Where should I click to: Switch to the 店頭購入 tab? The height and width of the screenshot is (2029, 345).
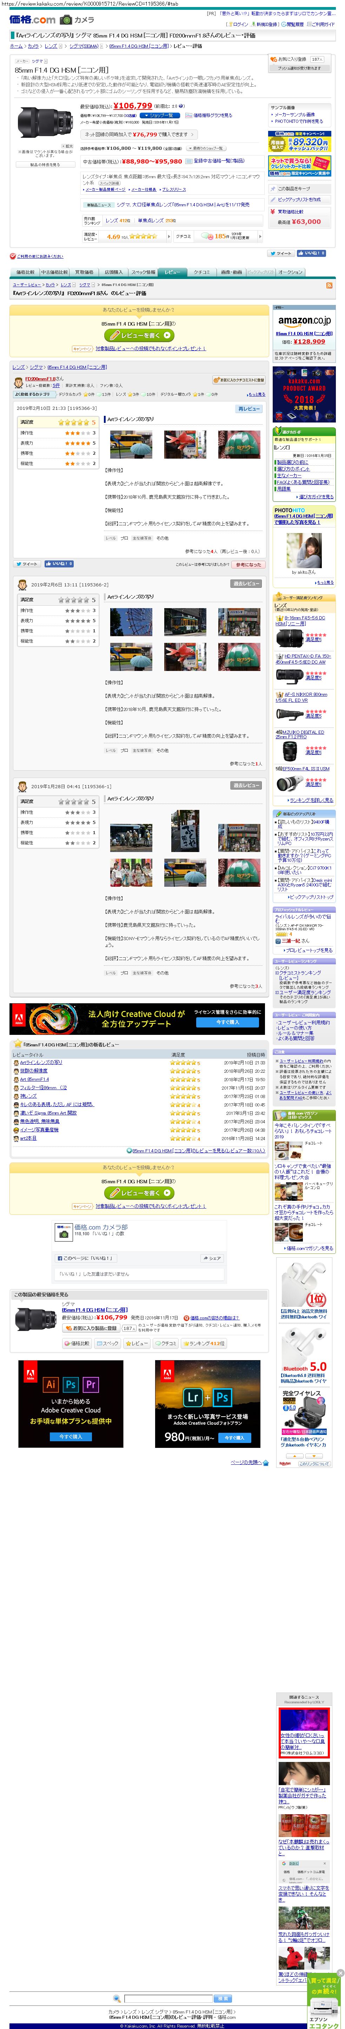(113, 273)
